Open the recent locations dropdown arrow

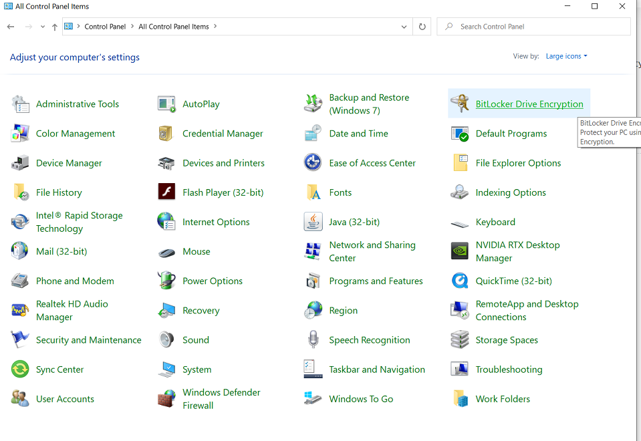(43, 27)
